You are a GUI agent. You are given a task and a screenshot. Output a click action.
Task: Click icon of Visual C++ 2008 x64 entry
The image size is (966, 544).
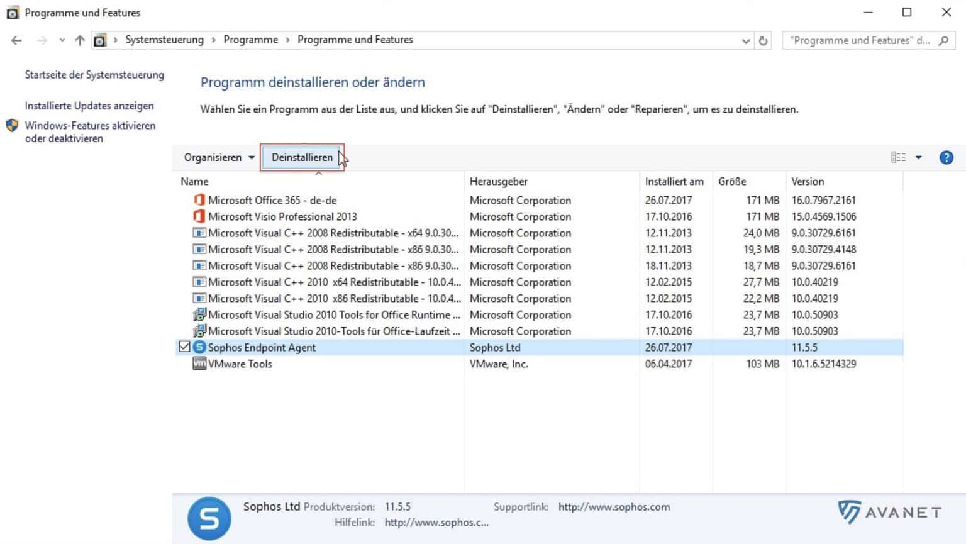(199, 233)
